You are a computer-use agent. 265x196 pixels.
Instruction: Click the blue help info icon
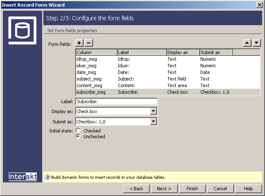coord(47,177)
